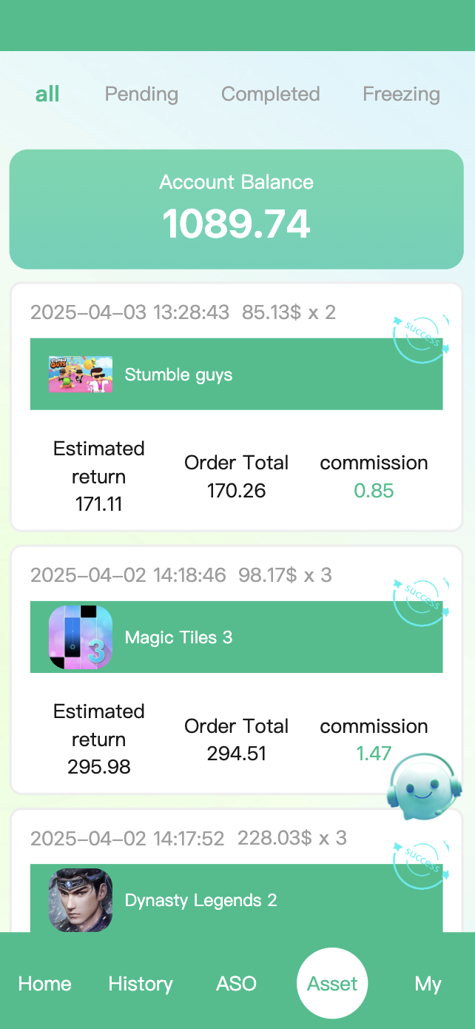Tap the Account Balance card
Image resolution: width=475 pixels, height=1029 pixels.
237,210
